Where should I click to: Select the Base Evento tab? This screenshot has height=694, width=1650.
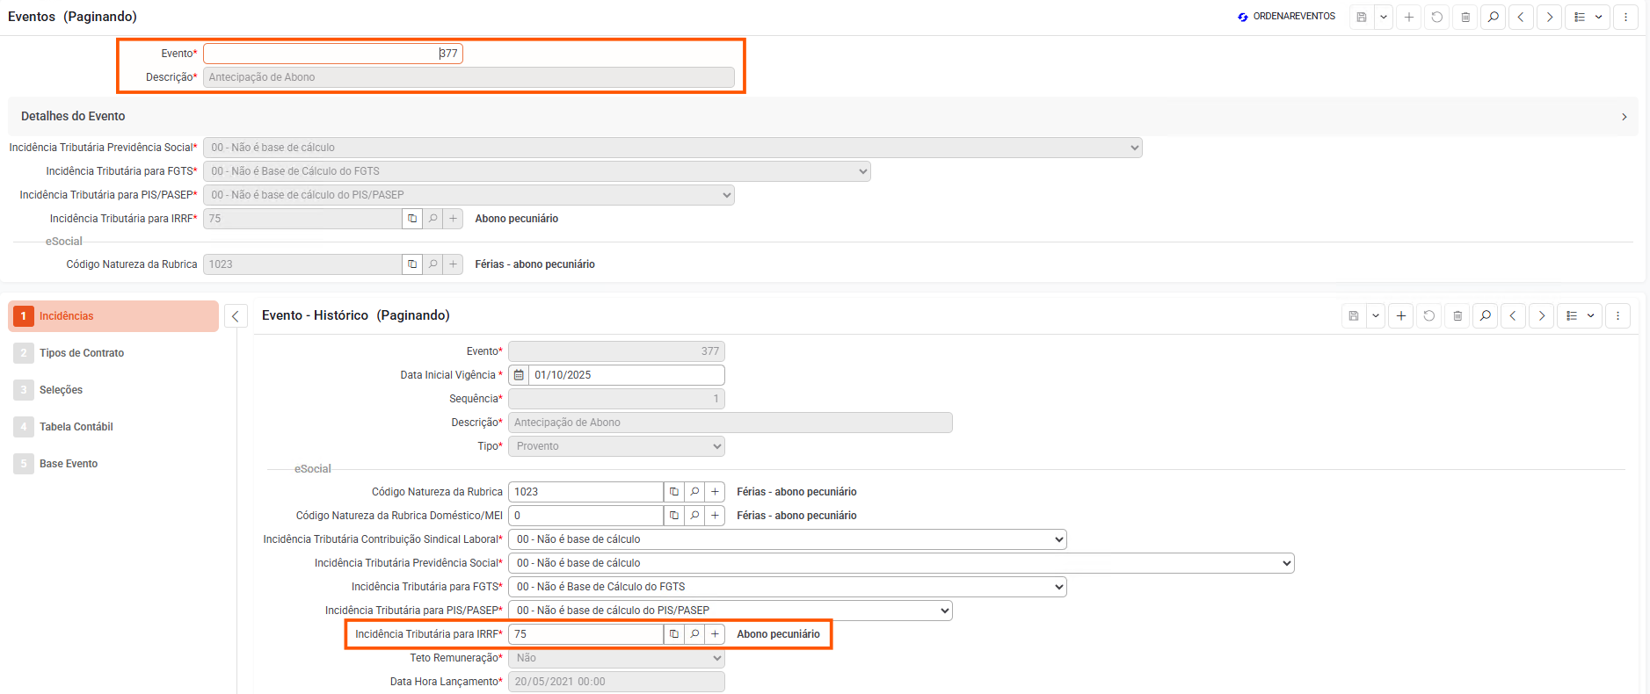69,464
